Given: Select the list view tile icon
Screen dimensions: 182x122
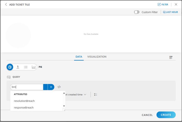Looking at the screenshot, I should (x=26, y=67).
